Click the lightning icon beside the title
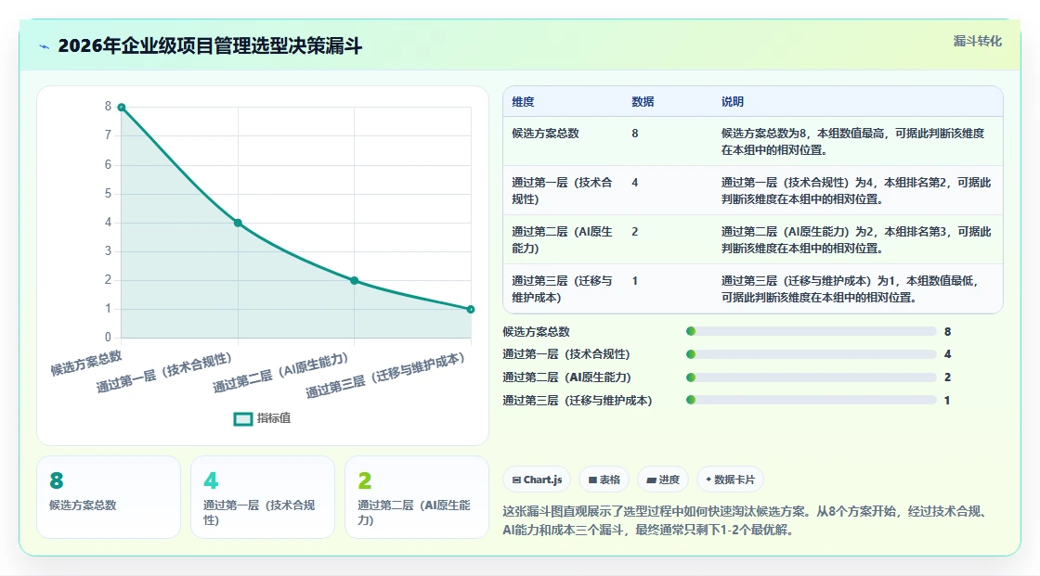 (x=45, y=46)
